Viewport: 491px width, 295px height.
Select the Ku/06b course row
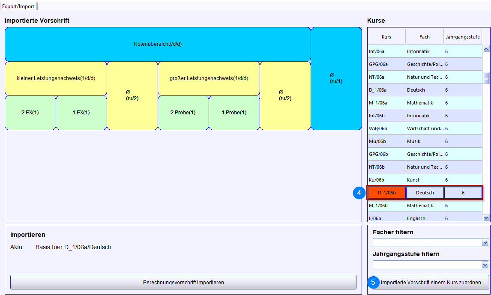[x=425, y=179]
